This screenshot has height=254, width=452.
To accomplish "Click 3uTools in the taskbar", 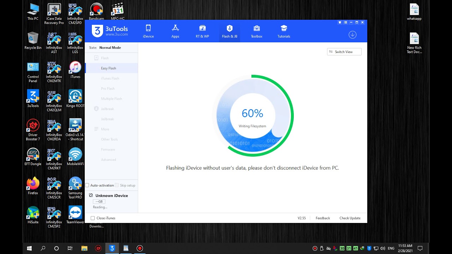I will 112,248.
